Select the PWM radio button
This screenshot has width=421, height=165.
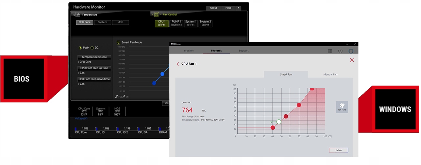click(80, 48)
